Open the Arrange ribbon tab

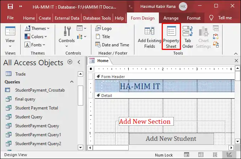(171, 18)
